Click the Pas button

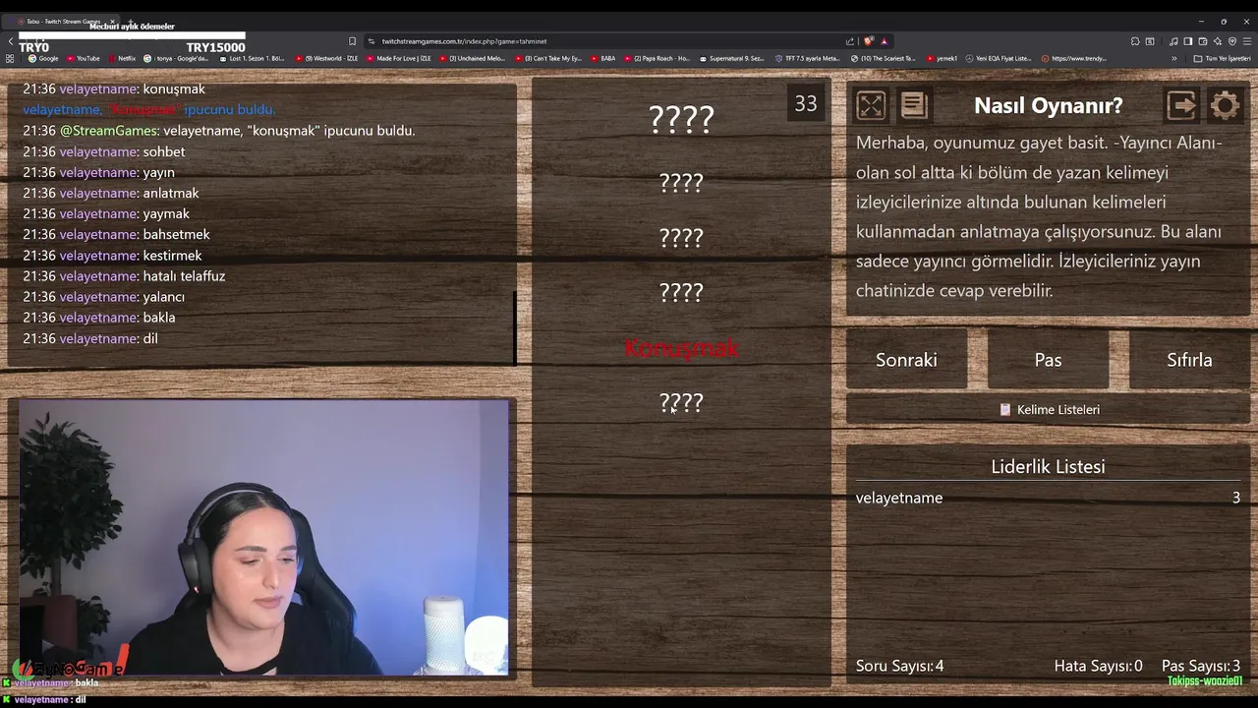click(1048, 360)
